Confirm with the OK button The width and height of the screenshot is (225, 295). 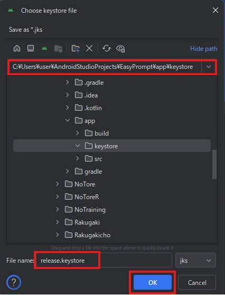coord(153,282)
